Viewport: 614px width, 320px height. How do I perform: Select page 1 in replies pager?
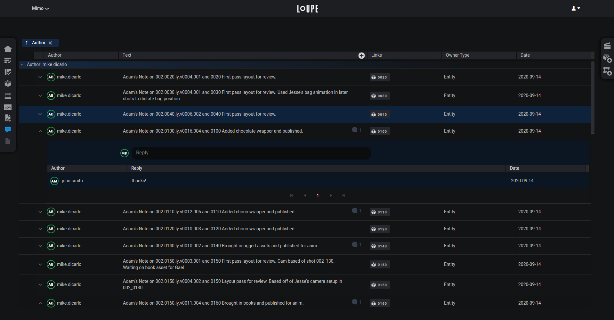318,195
